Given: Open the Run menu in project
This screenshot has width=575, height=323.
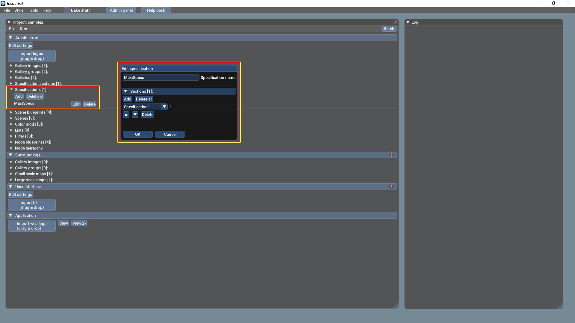Looking at the screenshot, I should point(23,29).
